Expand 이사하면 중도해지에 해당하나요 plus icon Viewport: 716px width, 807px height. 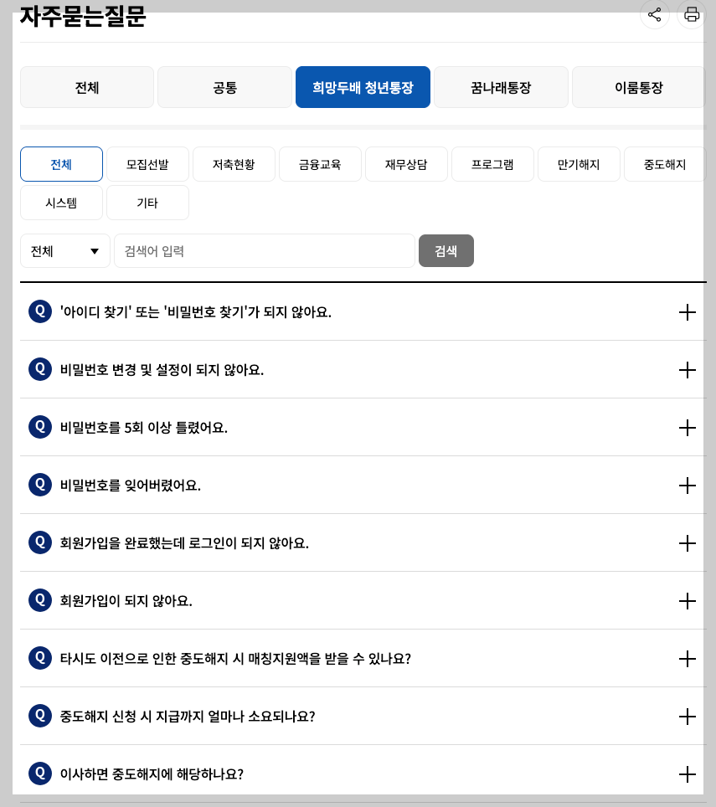pos(688,774)
